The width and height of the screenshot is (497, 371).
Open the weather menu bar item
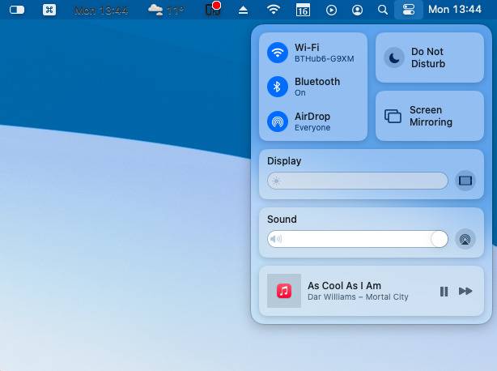tap(166, 10)
